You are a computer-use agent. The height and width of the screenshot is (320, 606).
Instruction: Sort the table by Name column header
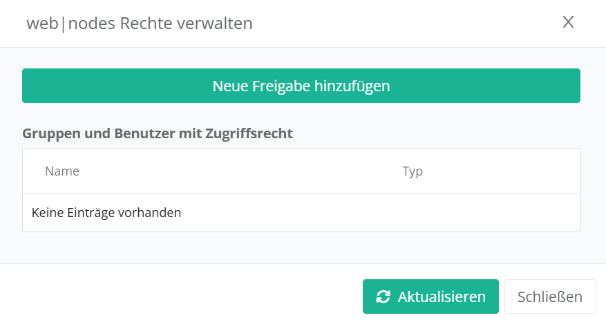62,171
